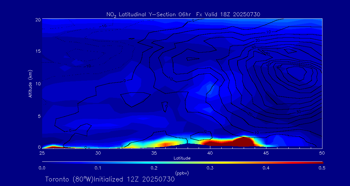Select the 0.0 value on the color scale
This screenshot has height=186, width=350.
[x=42, y=168]
